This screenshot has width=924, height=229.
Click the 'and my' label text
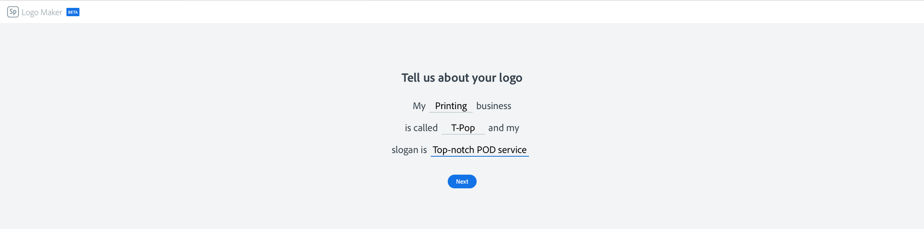[504, 128]
